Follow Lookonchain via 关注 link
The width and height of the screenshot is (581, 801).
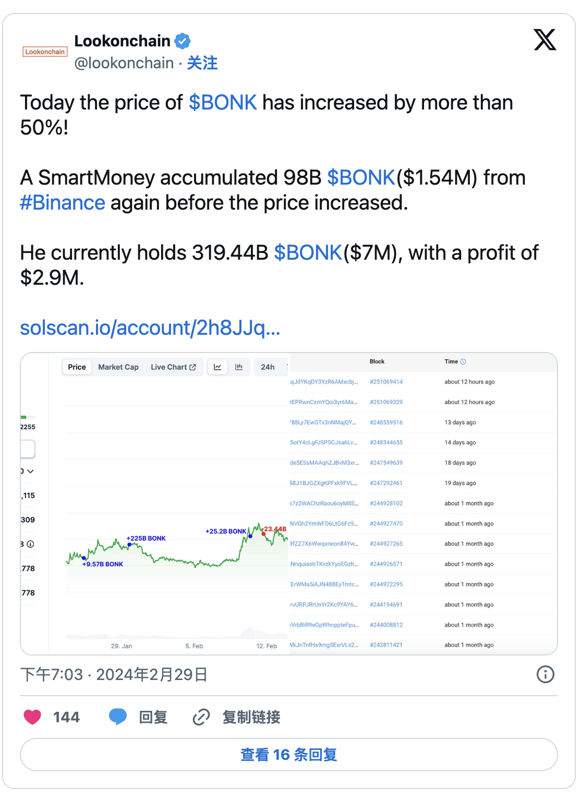click(202, 63)
